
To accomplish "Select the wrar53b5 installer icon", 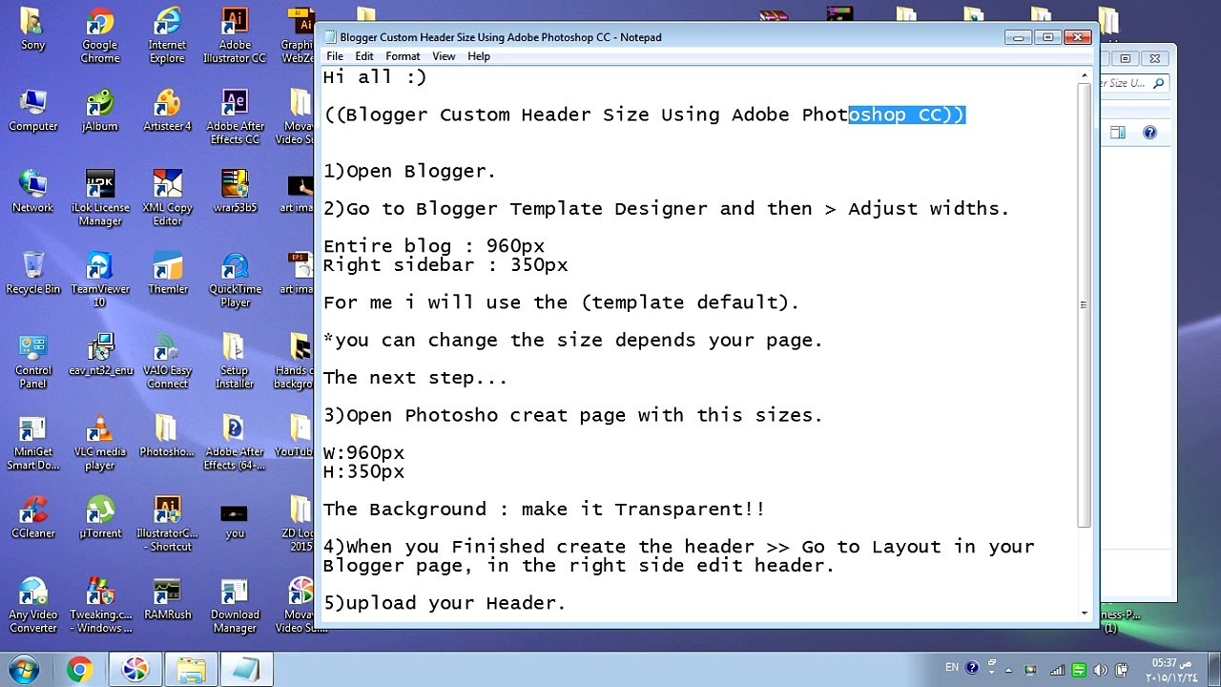I will click(235, 193).
